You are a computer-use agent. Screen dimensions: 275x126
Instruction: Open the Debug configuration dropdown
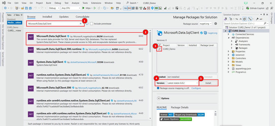54,8
